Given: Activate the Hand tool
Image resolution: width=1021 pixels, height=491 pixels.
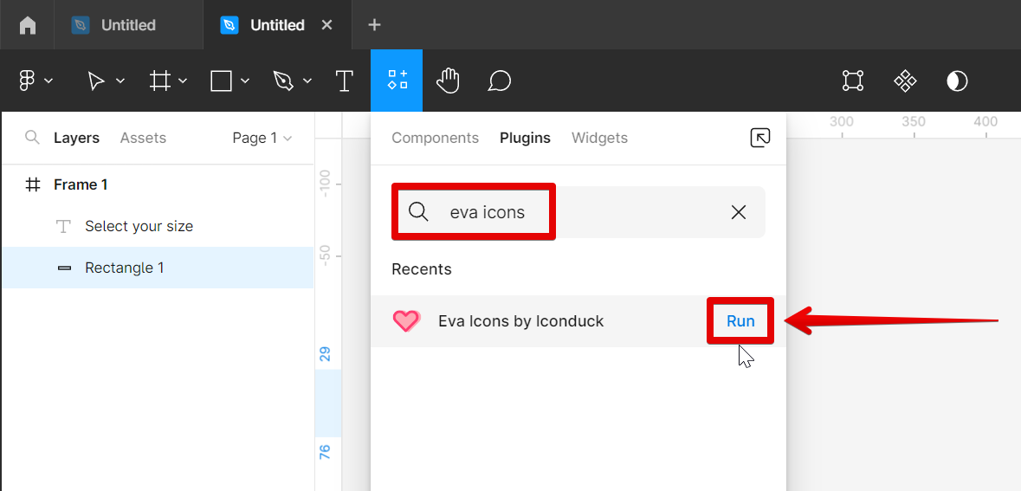Looking at the screenshot, I should [448, 81].
